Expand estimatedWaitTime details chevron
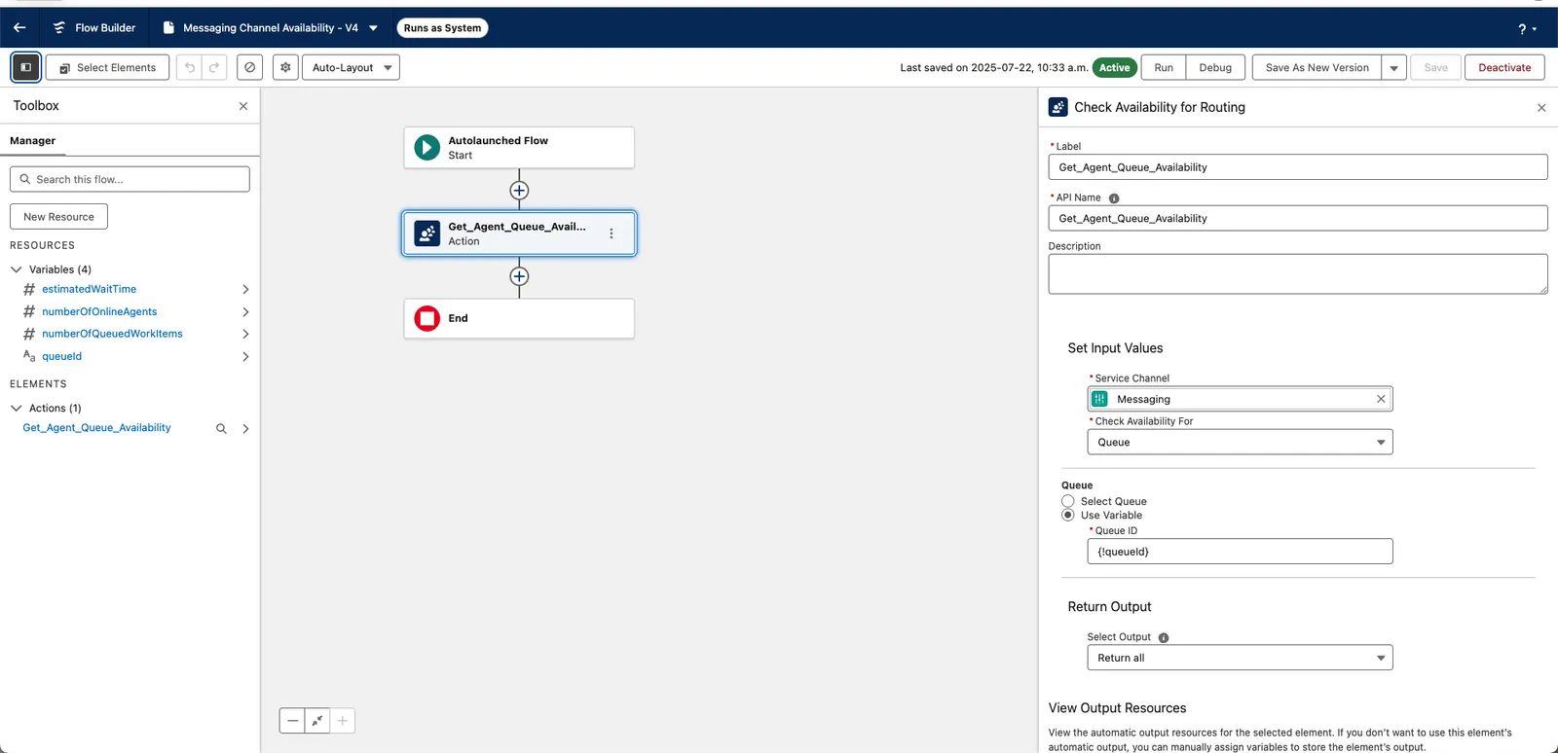 [245, 289]
